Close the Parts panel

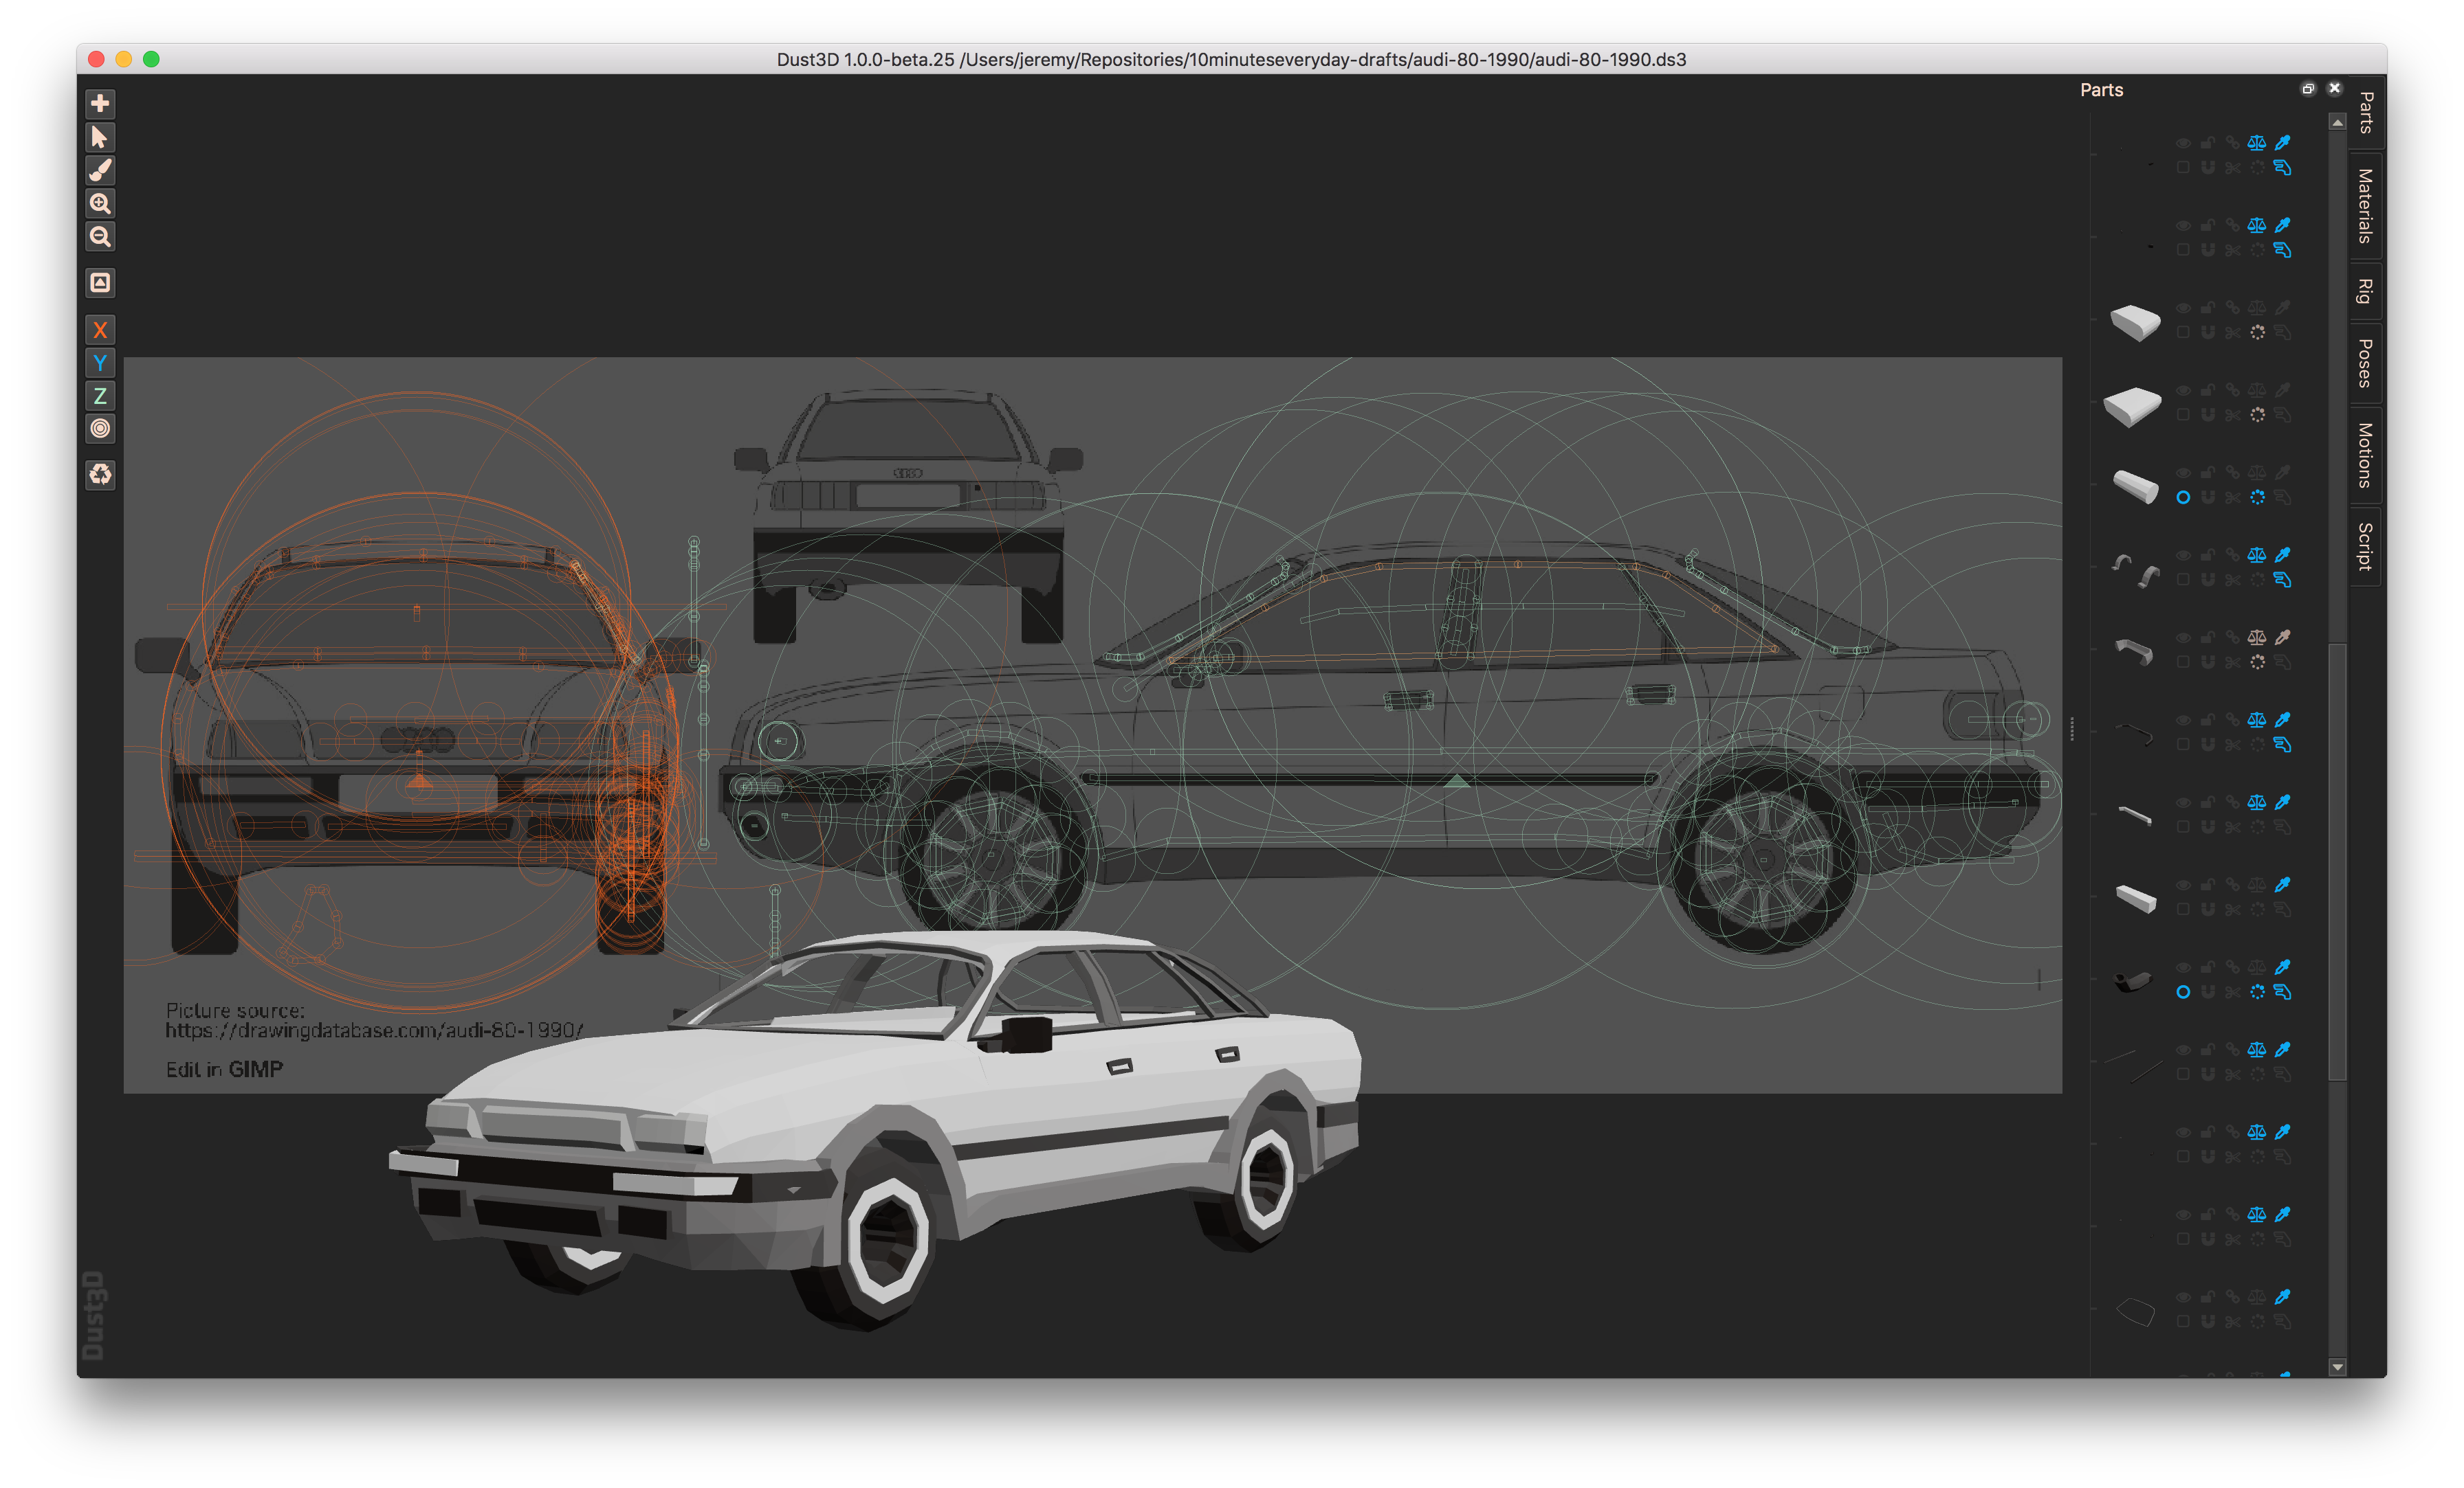[2335, 89]
